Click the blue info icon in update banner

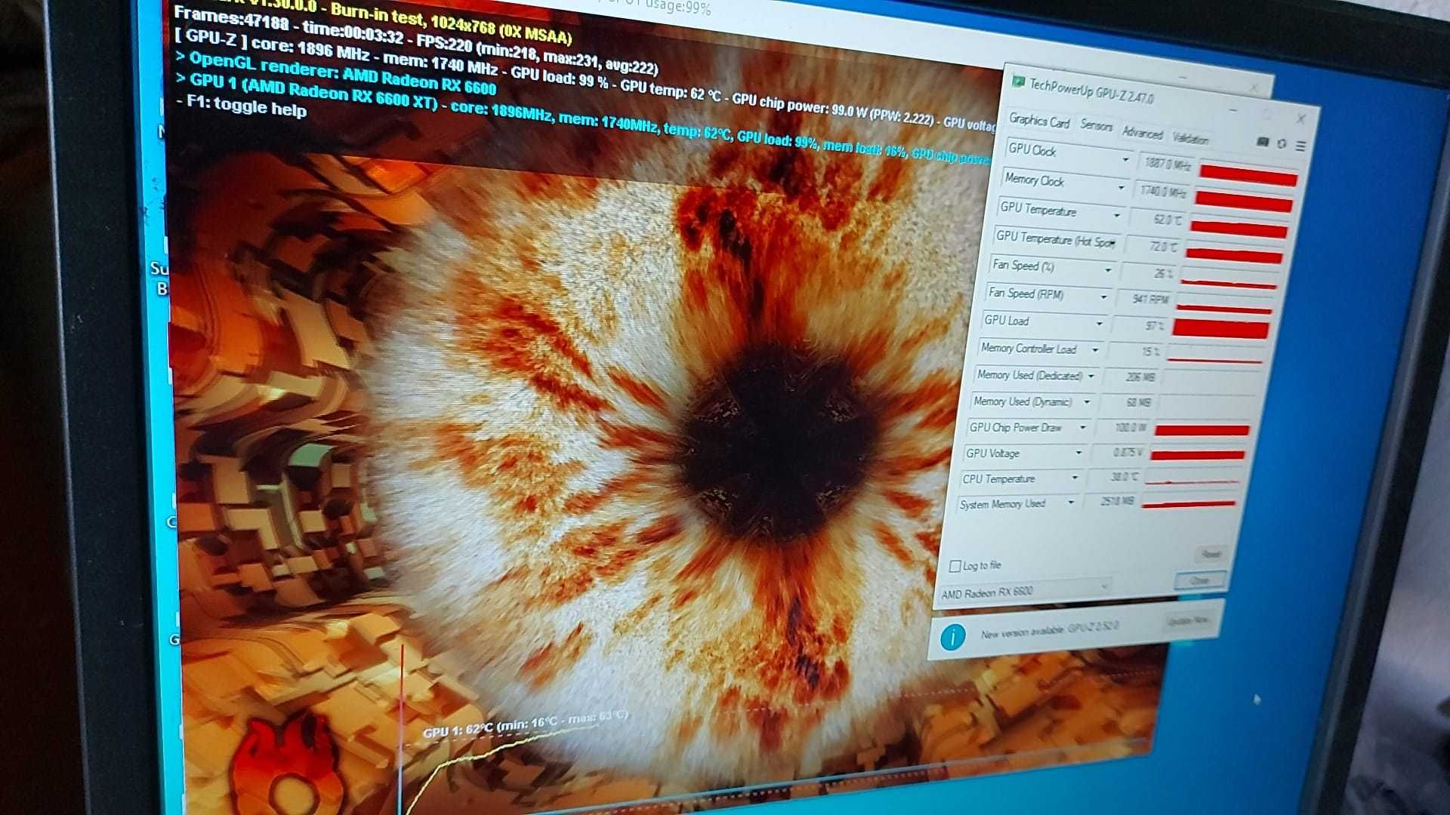coord(953,637)
